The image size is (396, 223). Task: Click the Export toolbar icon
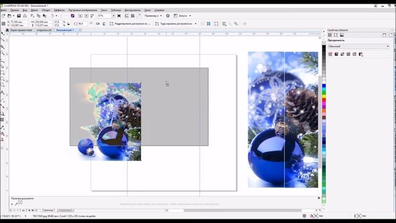coord(87,15)
